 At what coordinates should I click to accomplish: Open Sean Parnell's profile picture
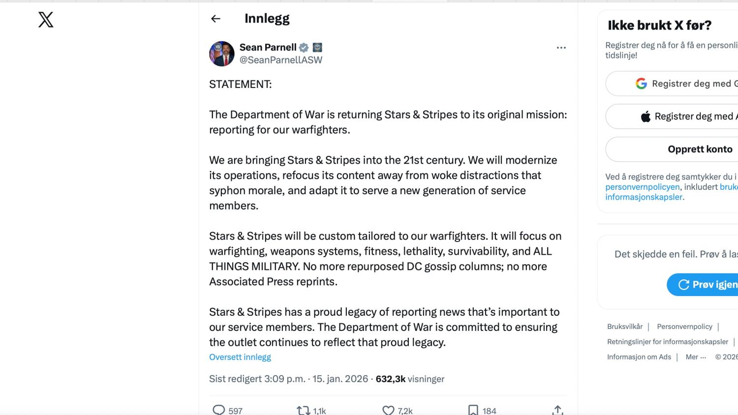click(222, 54)
